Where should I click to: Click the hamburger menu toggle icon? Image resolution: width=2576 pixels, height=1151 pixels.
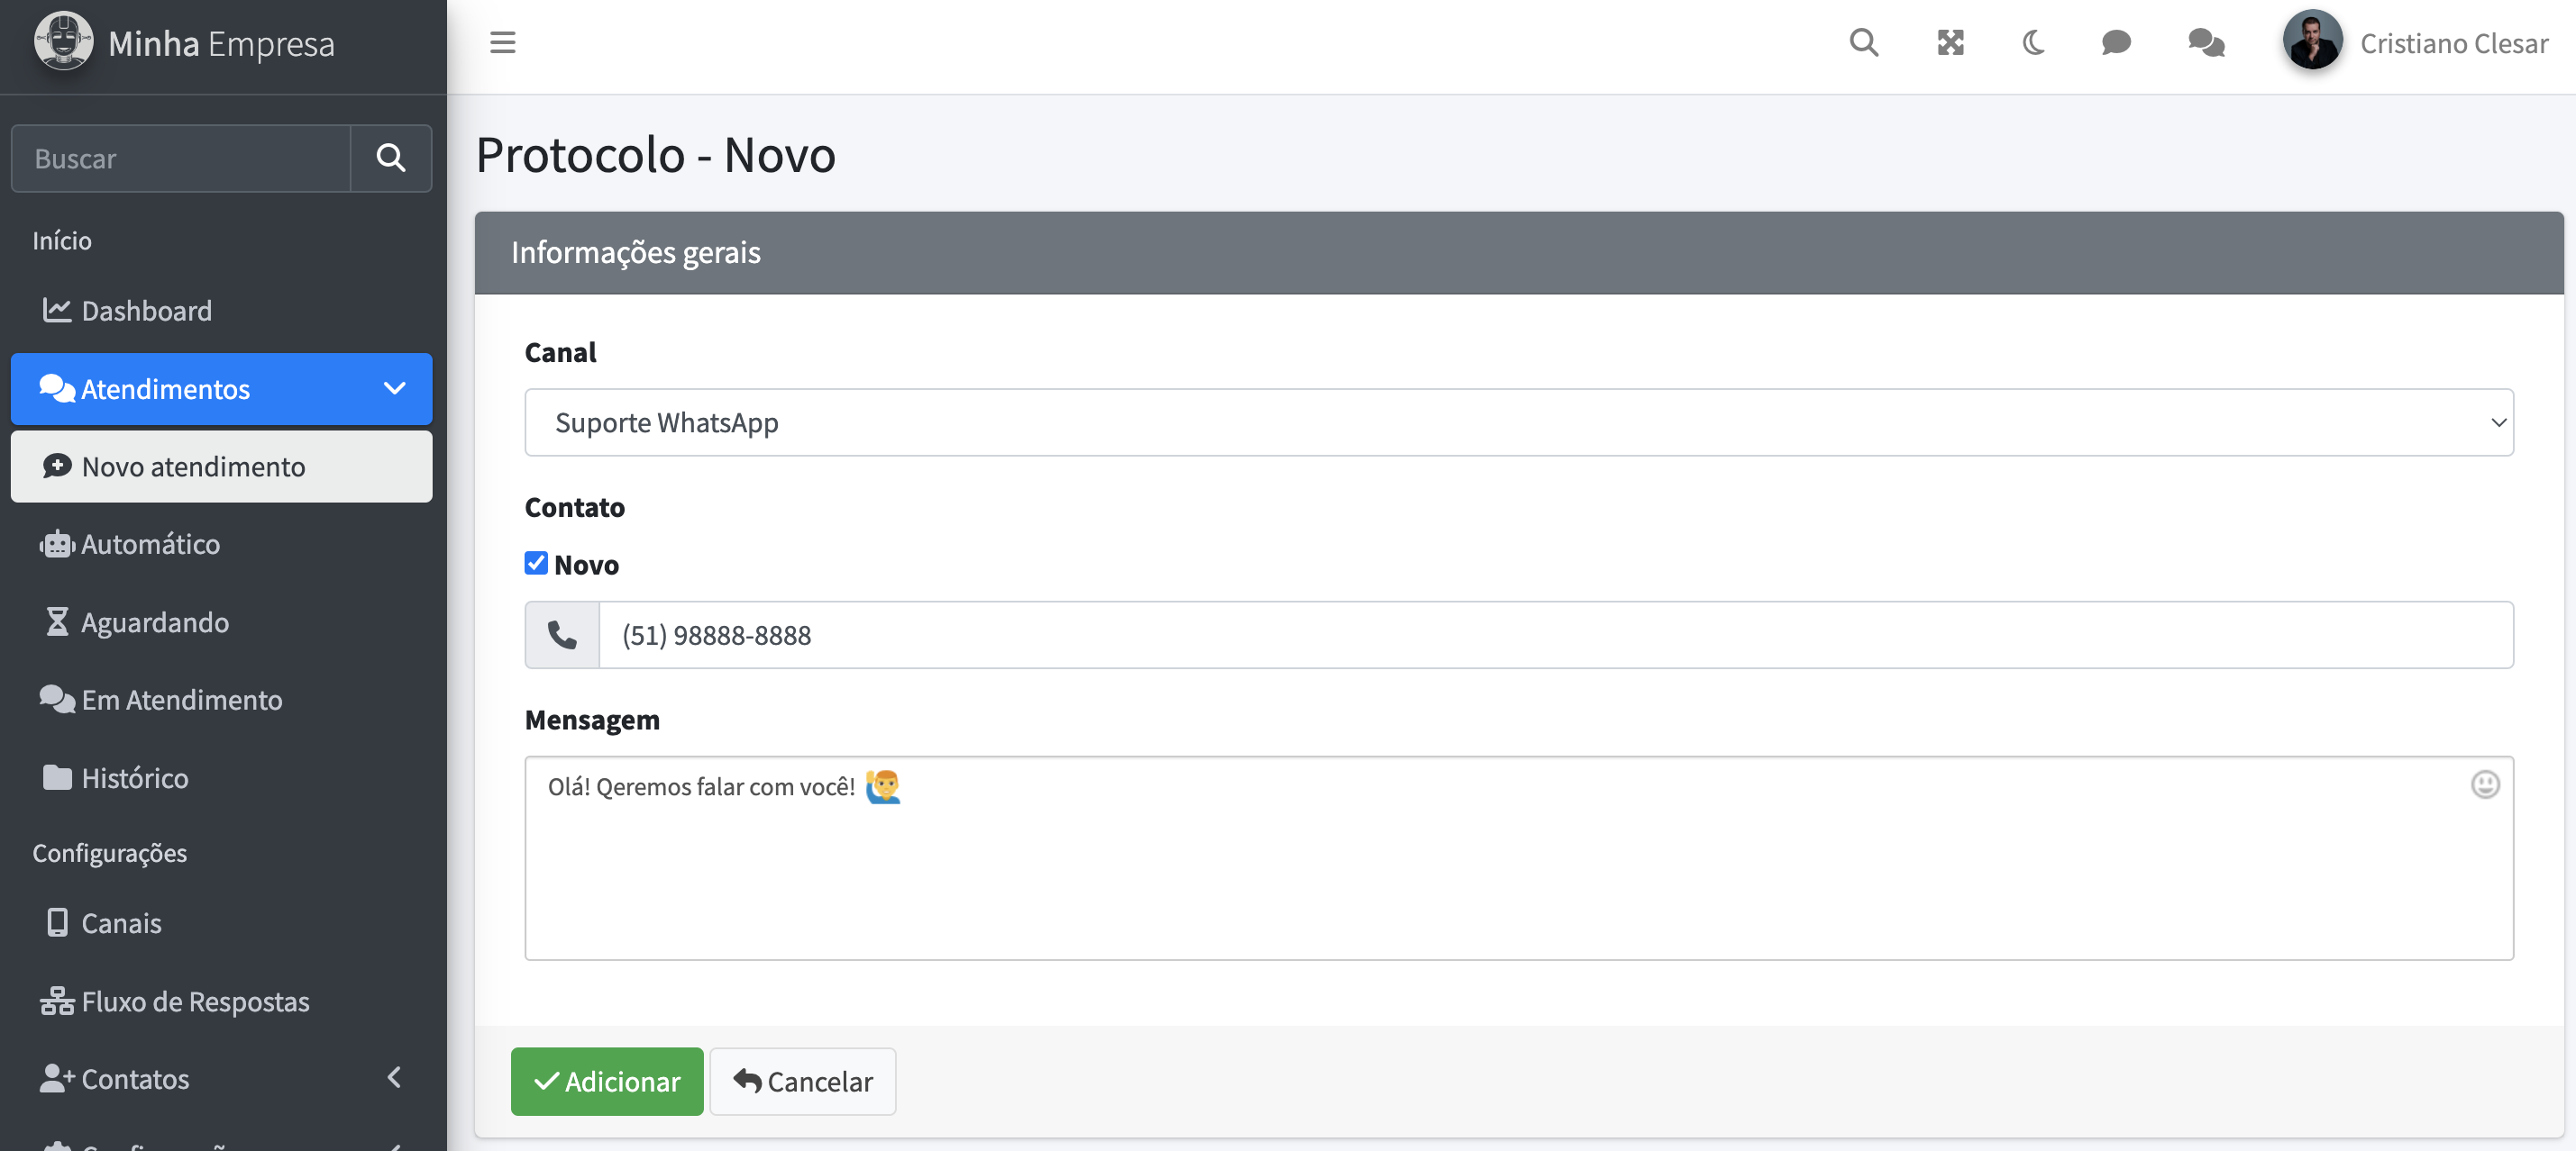tap(502, 43)
